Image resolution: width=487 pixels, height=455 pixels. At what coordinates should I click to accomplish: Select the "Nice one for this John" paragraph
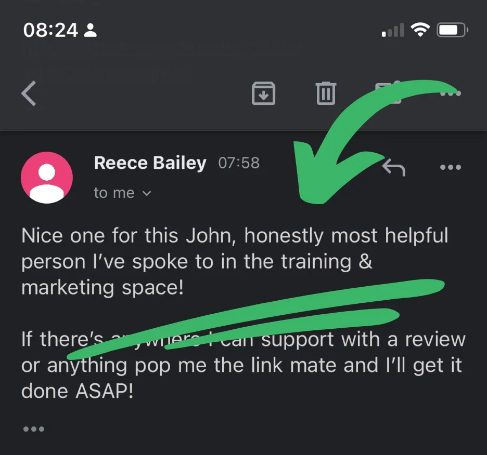(x=235, y=261)
